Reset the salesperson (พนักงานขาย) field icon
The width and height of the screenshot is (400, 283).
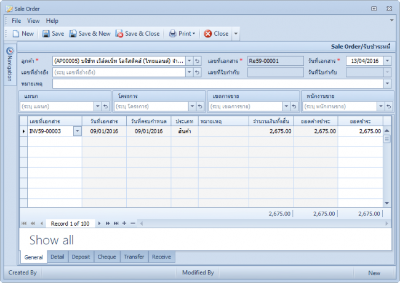(x=388, y=106)
